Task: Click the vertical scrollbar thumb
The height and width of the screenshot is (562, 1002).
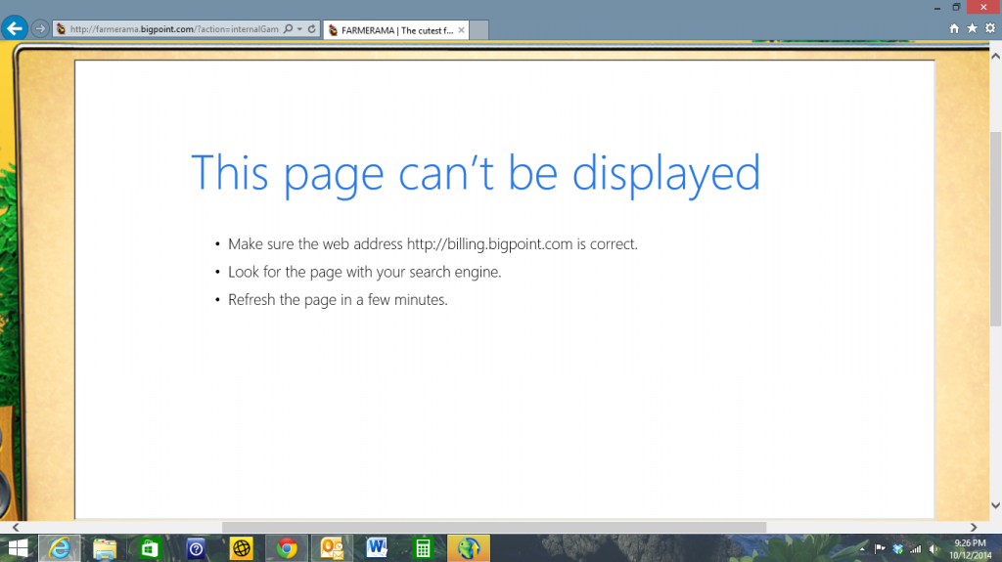Action: pos(995,229)
